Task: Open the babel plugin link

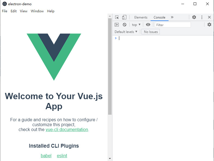Action: pyautogui.click(x=46, y=156)
